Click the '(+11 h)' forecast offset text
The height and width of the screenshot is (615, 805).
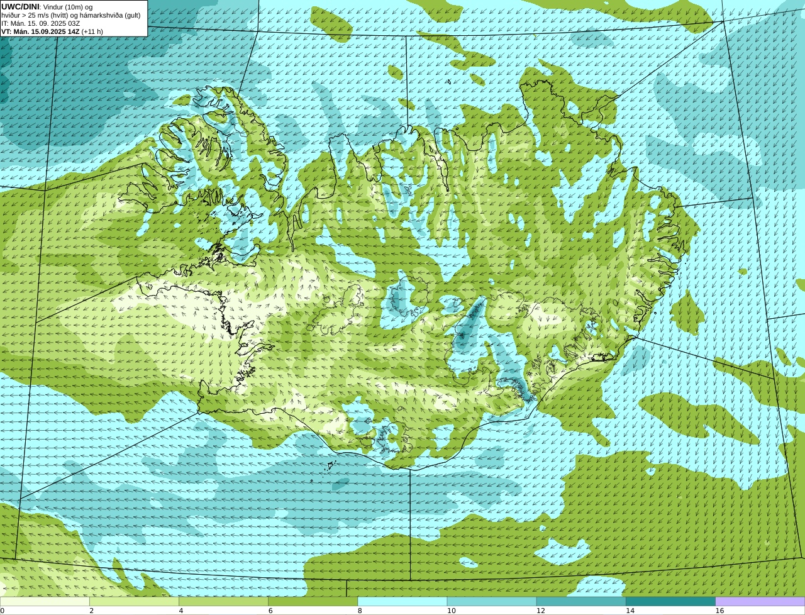click(92, 31)
